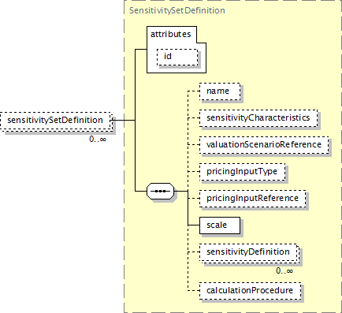The image size is (342, 313).
Task: Select the pricingInputType element box
Action: pyautogui.click(x=242, y=172)
